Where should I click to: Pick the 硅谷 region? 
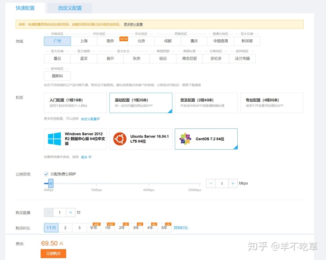pos(163,59)
